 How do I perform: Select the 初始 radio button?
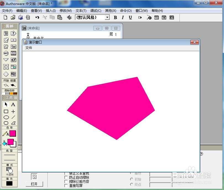pyautogui.click(x=131, y=179)
